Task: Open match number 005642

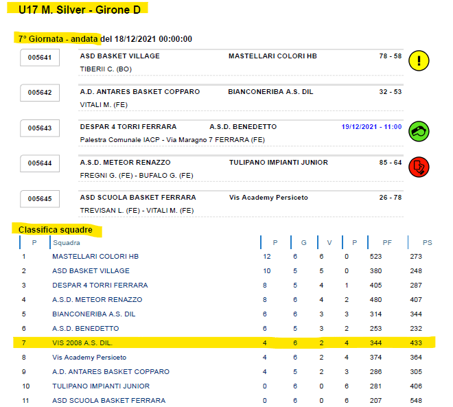Action: [x=40, y=93]
